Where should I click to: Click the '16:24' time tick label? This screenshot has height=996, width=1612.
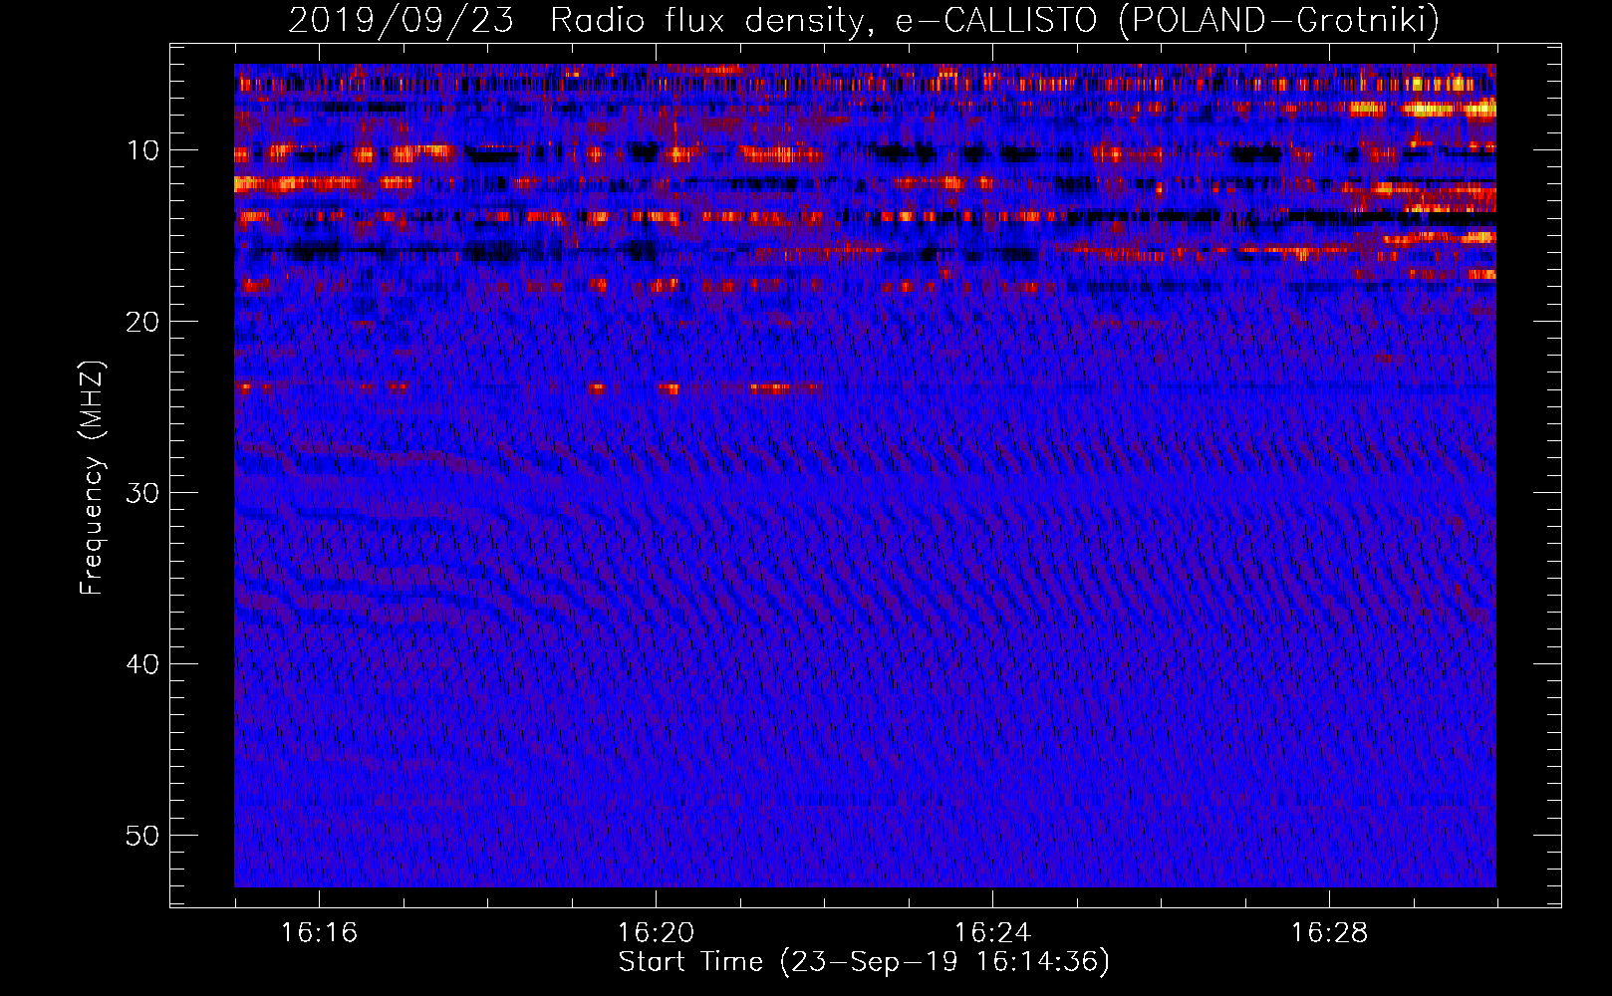click(x=992, y=933)
